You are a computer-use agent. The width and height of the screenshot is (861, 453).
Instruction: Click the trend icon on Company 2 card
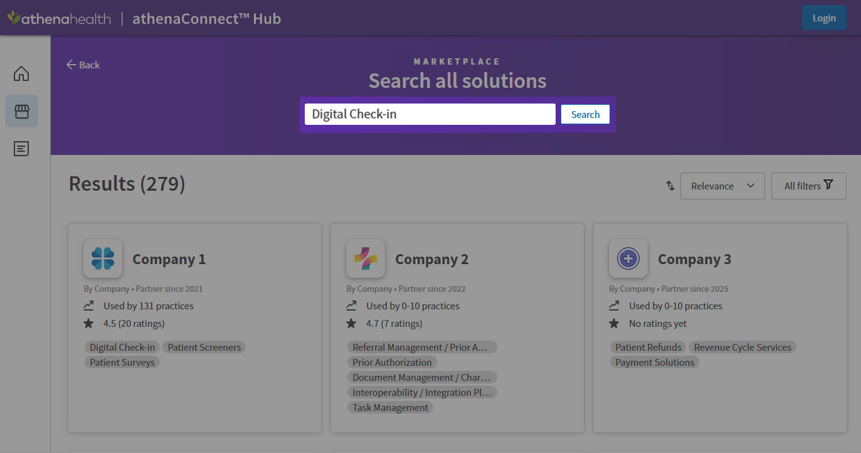click(x=351, y=306)
